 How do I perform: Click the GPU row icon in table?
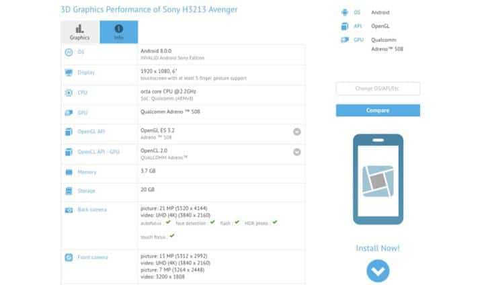click(x=69, y=113)
